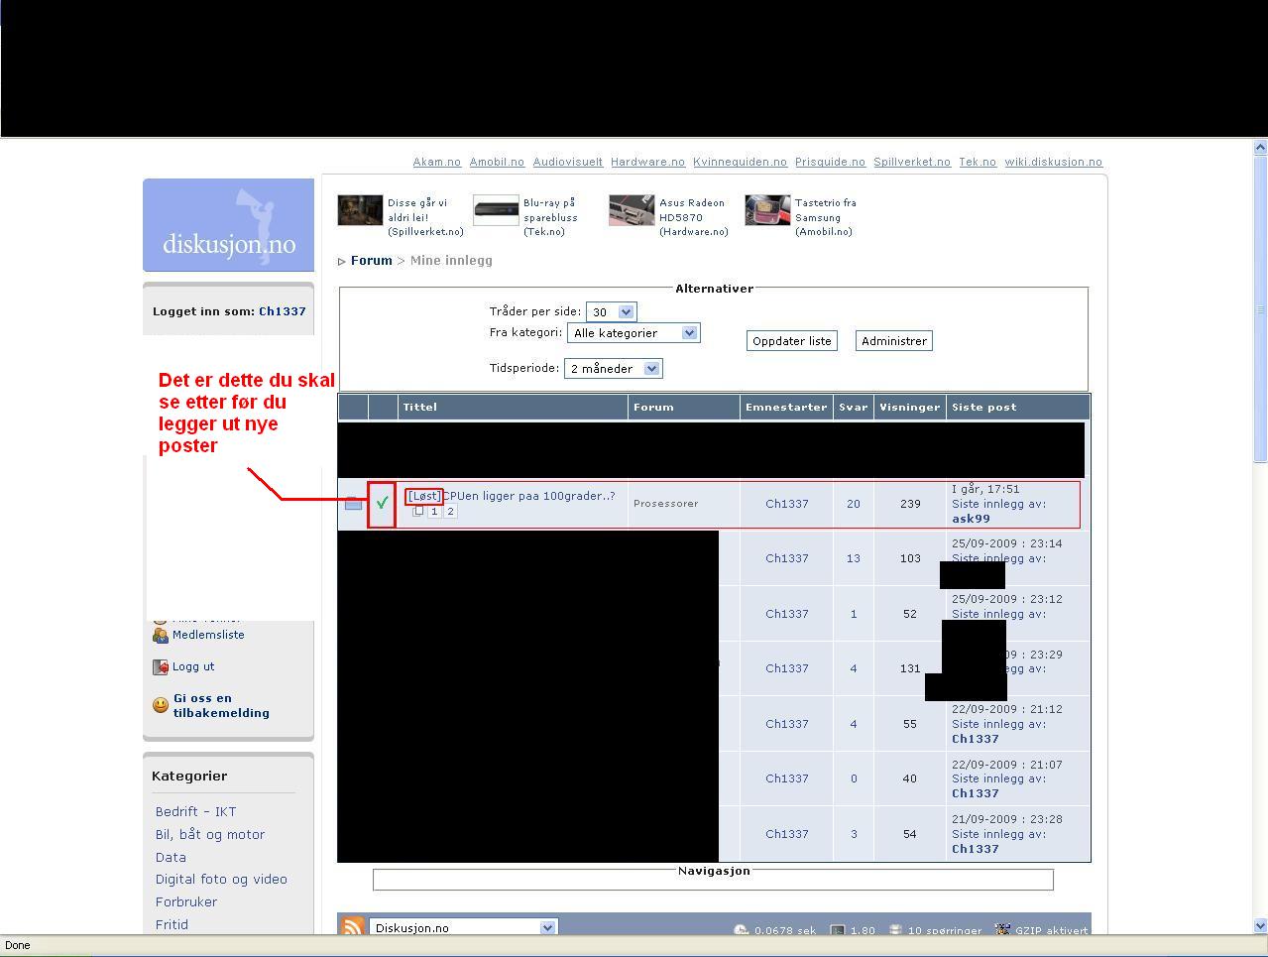Click the Logg ut door icon
Screen dimensions: 1268x957
[161, 667]
